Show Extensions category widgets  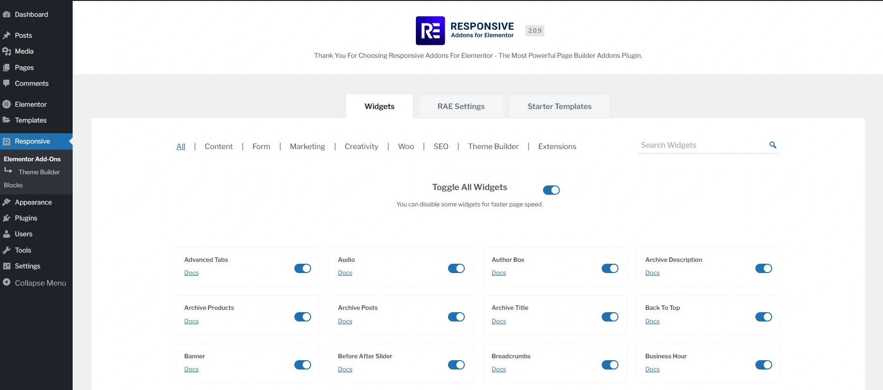(x=557, y=146)
